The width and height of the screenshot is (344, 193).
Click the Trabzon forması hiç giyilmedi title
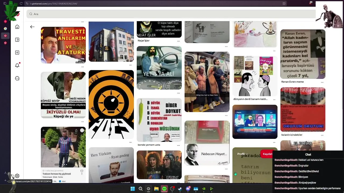[57, 174]
